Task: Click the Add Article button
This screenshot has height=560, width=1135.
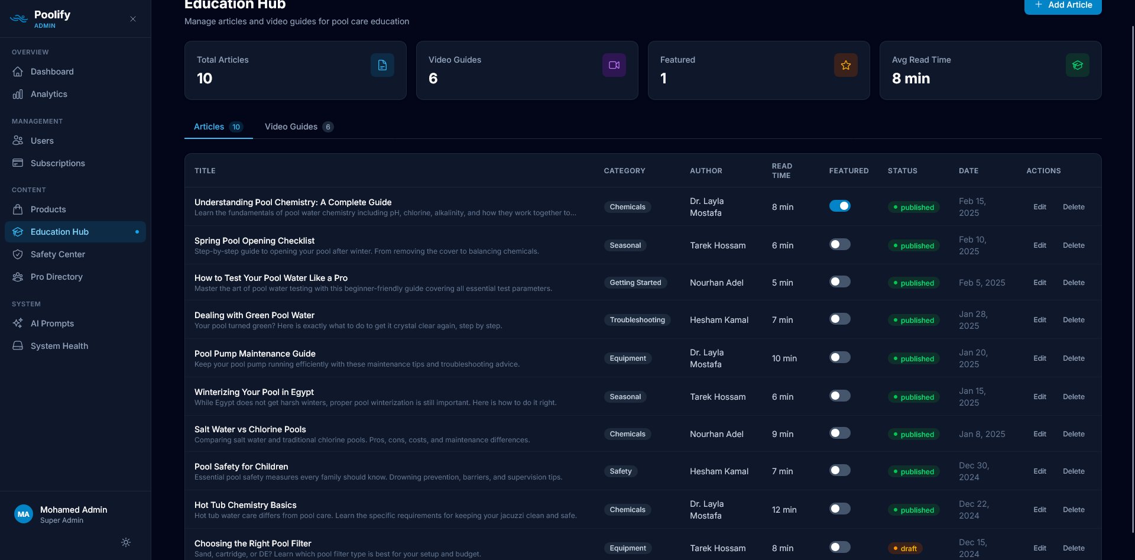Action: click(1063, 5)
